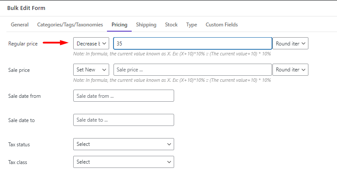
Task: Open Sale price Round item dropdown
Action: (x=290, y=70)
